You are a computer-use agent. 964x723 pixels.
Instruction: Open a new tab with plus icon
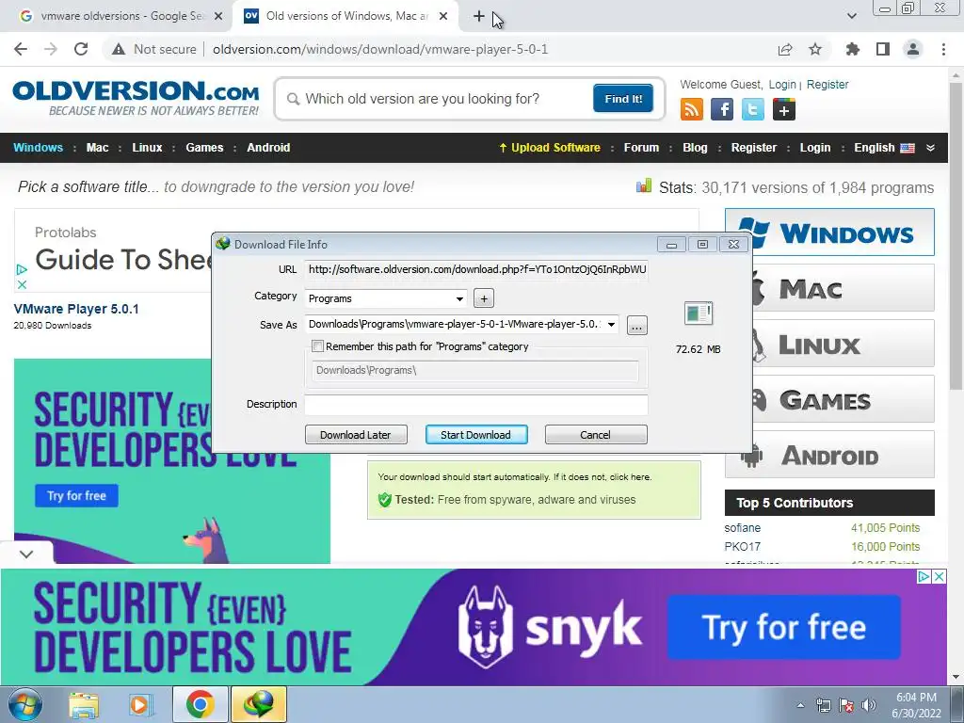coord(479,17)
